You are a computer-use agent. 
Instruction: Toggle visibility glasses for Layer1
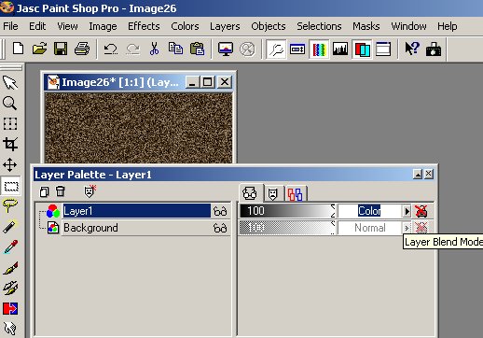tap(220, 211)
